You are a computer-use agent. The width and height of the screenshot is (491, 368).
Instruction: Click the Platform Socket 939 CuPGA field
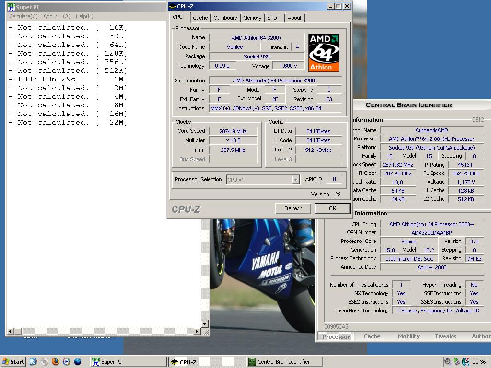tap(432, 148)
